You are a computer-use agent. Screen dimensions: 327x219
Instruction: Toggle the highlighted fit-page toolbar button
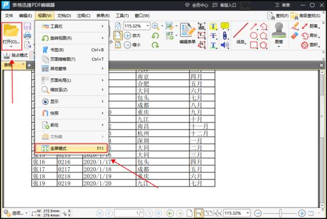pos(118,35)
